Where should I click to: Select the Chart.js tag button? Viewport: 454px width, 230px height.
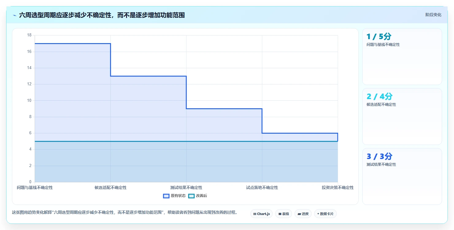261,214
